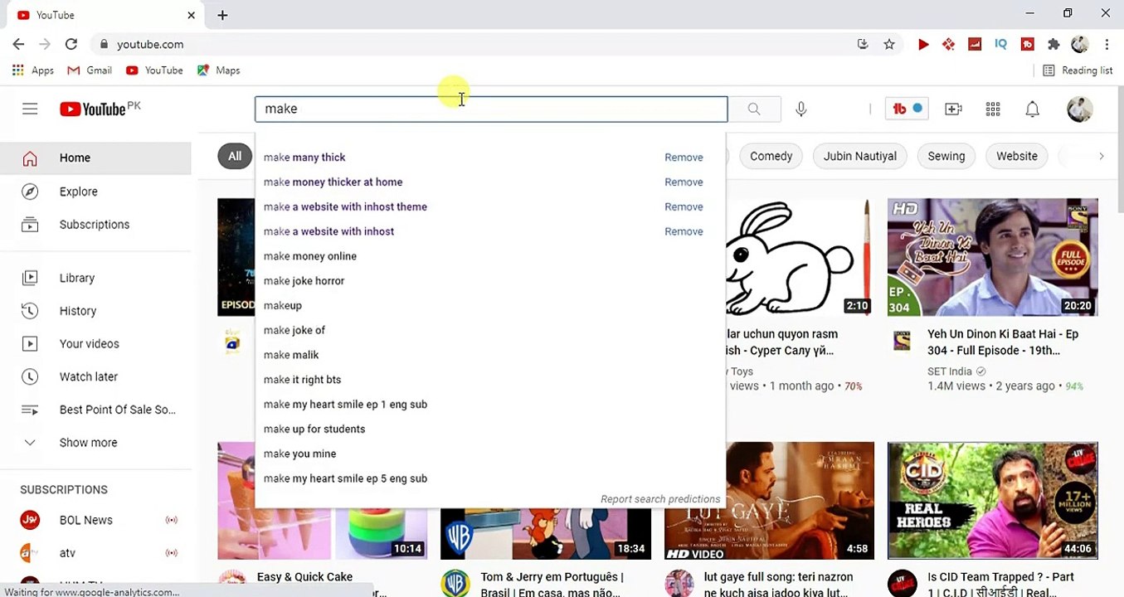The image size is (1124, 597).
Task: Open a new browser tab
Action: click(222, 15)
